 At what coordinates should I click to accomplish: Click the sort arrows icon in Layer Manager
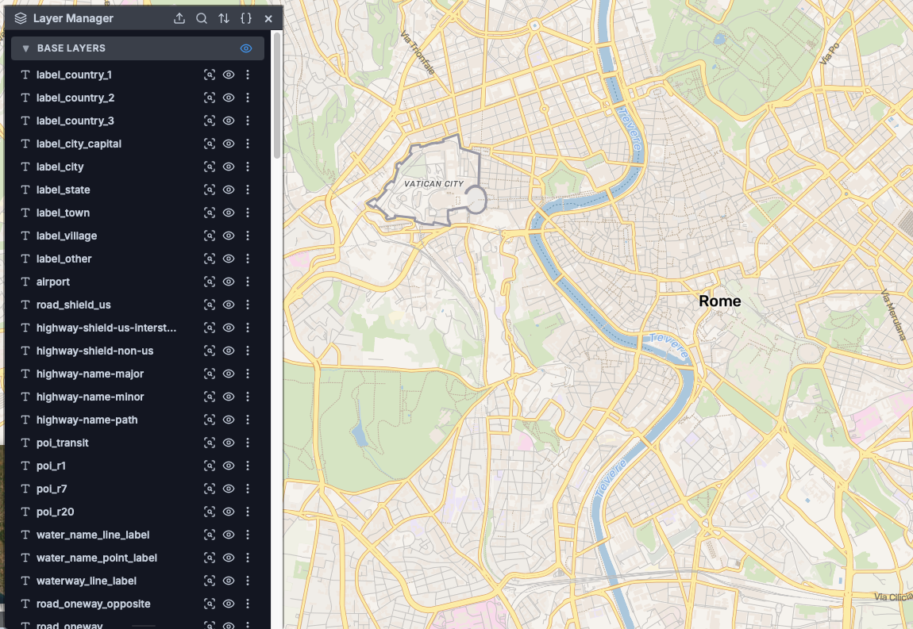pyautogui.click(x=224, y=18)
